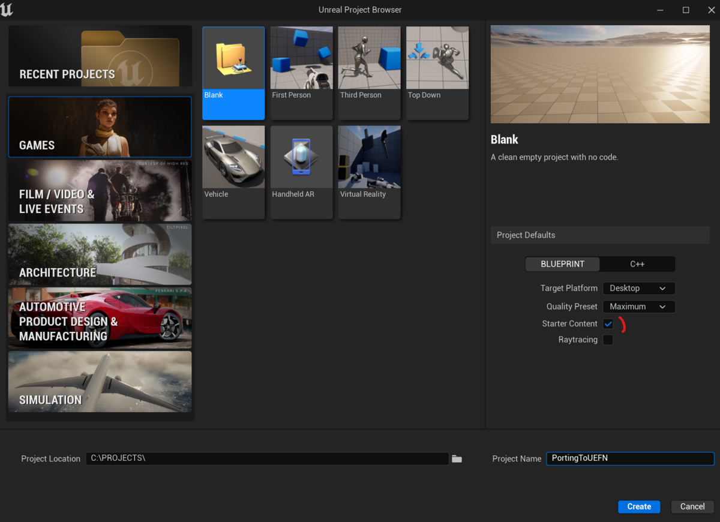Screen dimensions: 720x522
Task: Select the Handheld AR template
Action: coord(301,172)
